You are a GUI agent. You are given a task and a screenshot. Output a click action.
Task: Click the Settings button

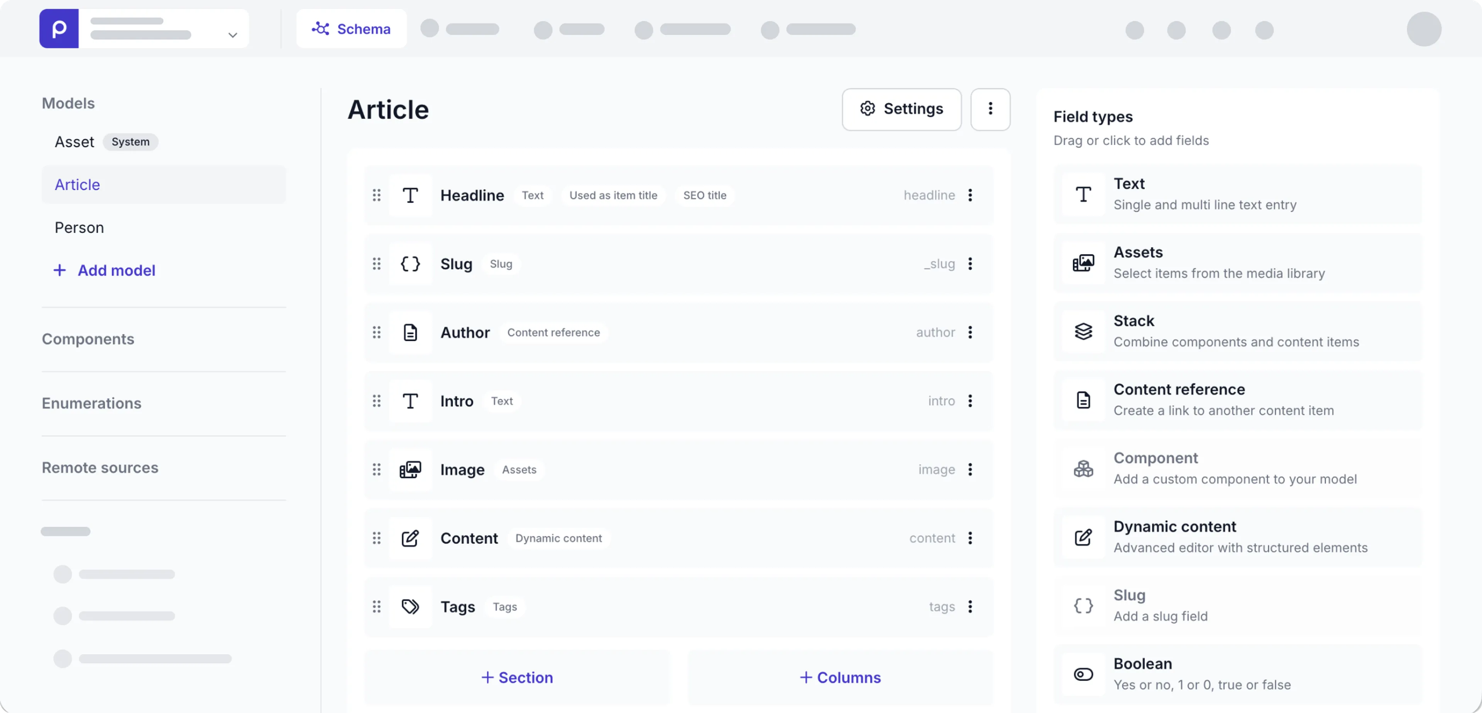click(901, 109)
